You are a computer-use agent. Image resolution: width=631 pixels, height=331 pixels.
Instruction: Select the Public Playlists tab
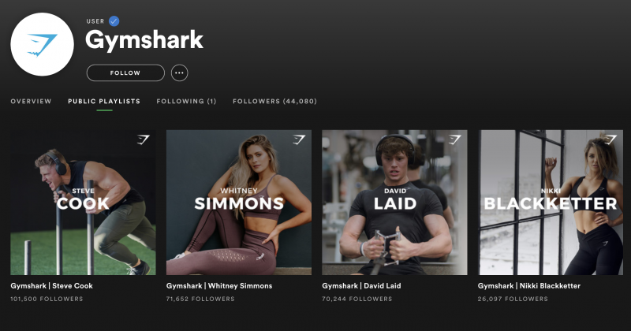pos(104,102)
